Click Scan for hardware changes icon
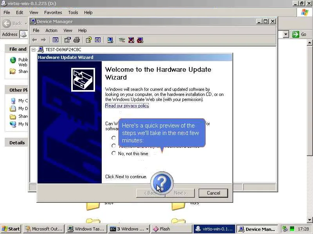The image size is (313, 234). (x=110, y=40)
